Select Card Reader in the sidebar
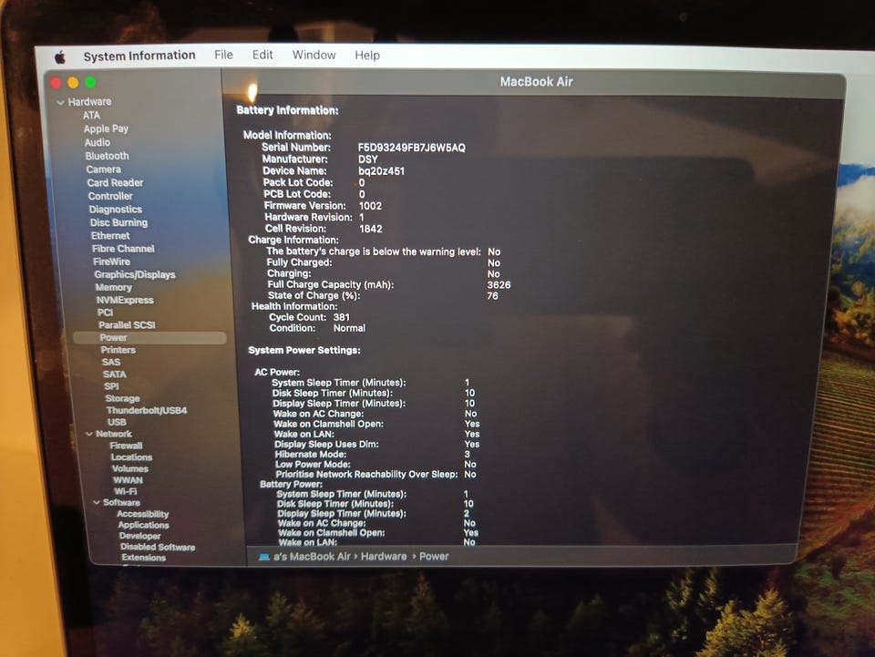Viewport: 875px width, 657px height. 115,183
